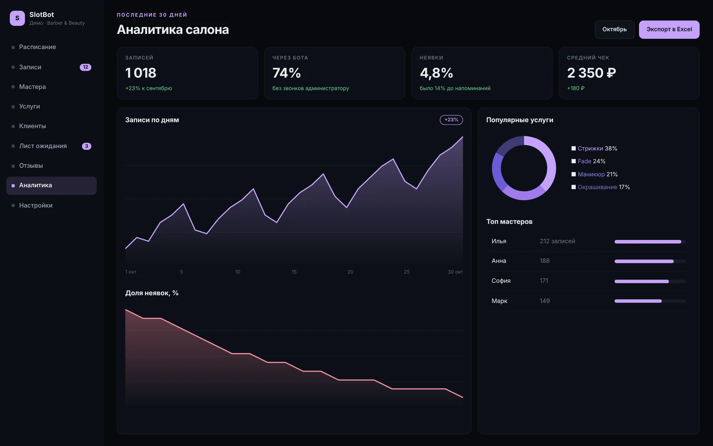Click 'Демо · Barber & Beauty' subtitle
The height and width of the screenshot is (446, 713).
tap(57, 23)
